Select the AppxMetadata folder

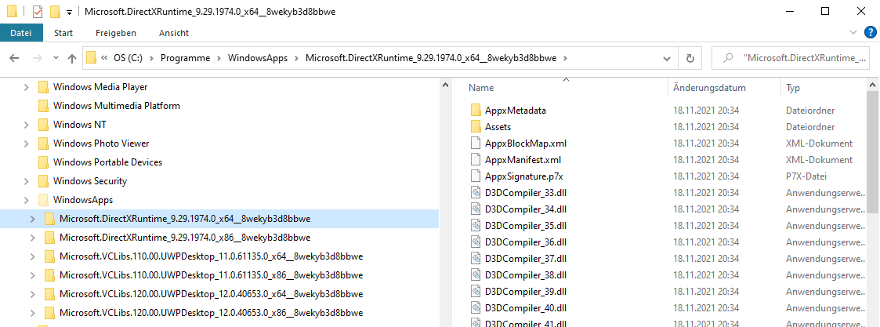pos(515,110)
